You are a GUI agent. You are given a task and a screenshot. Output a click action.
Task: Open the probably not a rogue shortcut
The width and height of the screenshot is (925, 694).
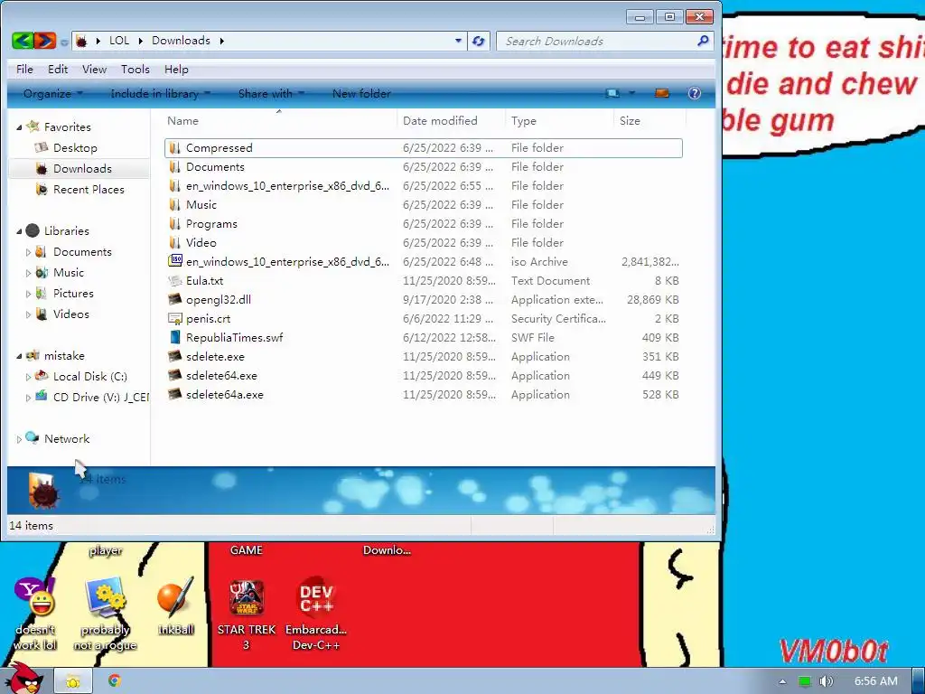coord(105,614)
